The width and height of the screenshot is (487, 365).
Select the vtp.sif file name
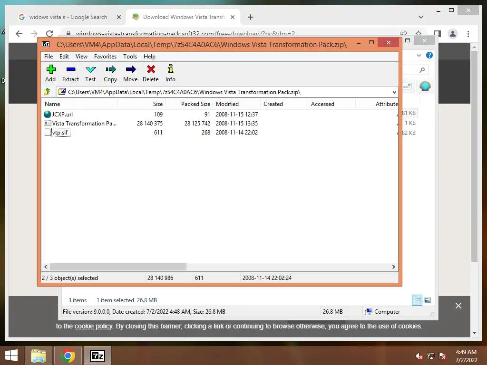[x=60, y=133]
